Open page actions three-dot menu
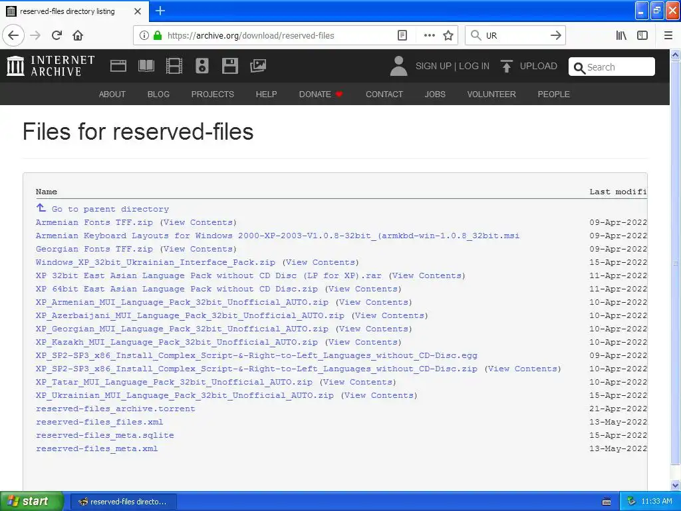The height and width of the screenshot is (511, 681). click(429, 35)
